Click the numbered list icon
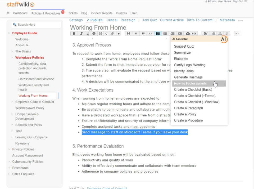 click(x=165, y=34)
